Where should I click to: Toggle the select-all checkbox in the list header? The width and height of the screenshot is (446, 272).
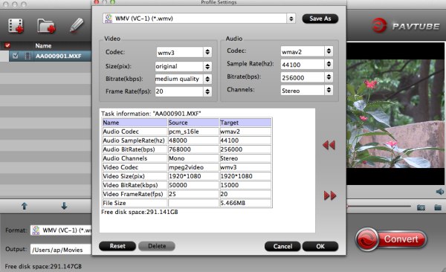click(7, 45)
